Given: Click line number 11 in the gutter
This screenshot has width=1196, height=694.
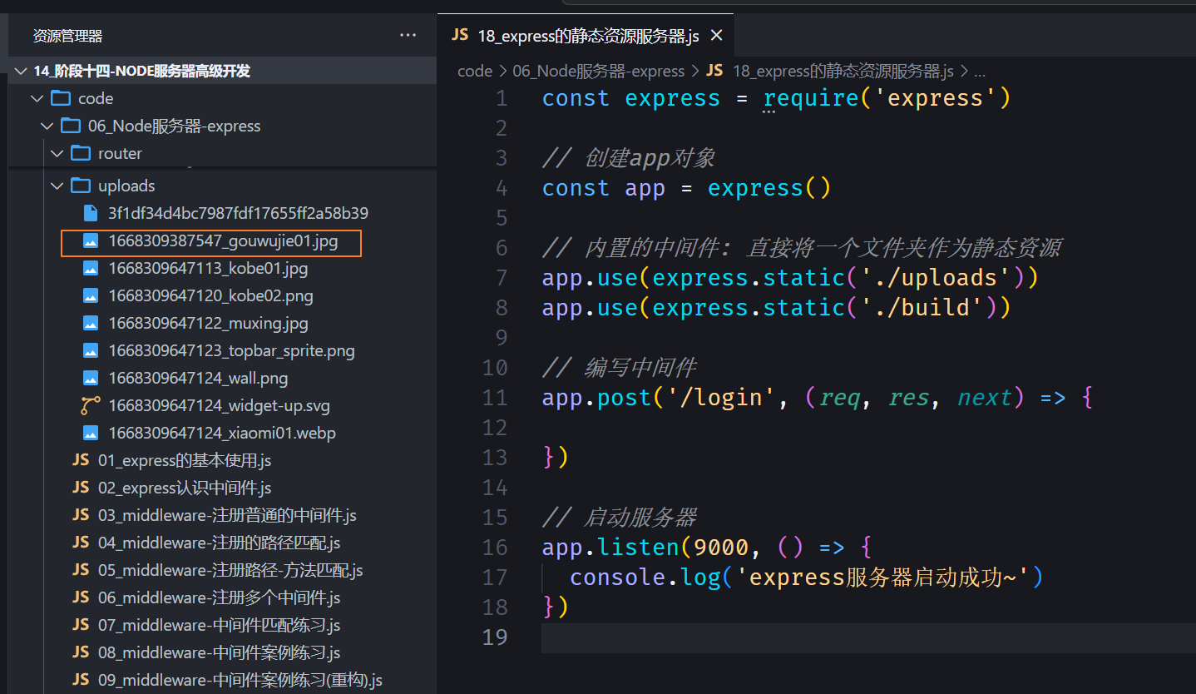Looking at the screenshot, I should click(495, 398).
